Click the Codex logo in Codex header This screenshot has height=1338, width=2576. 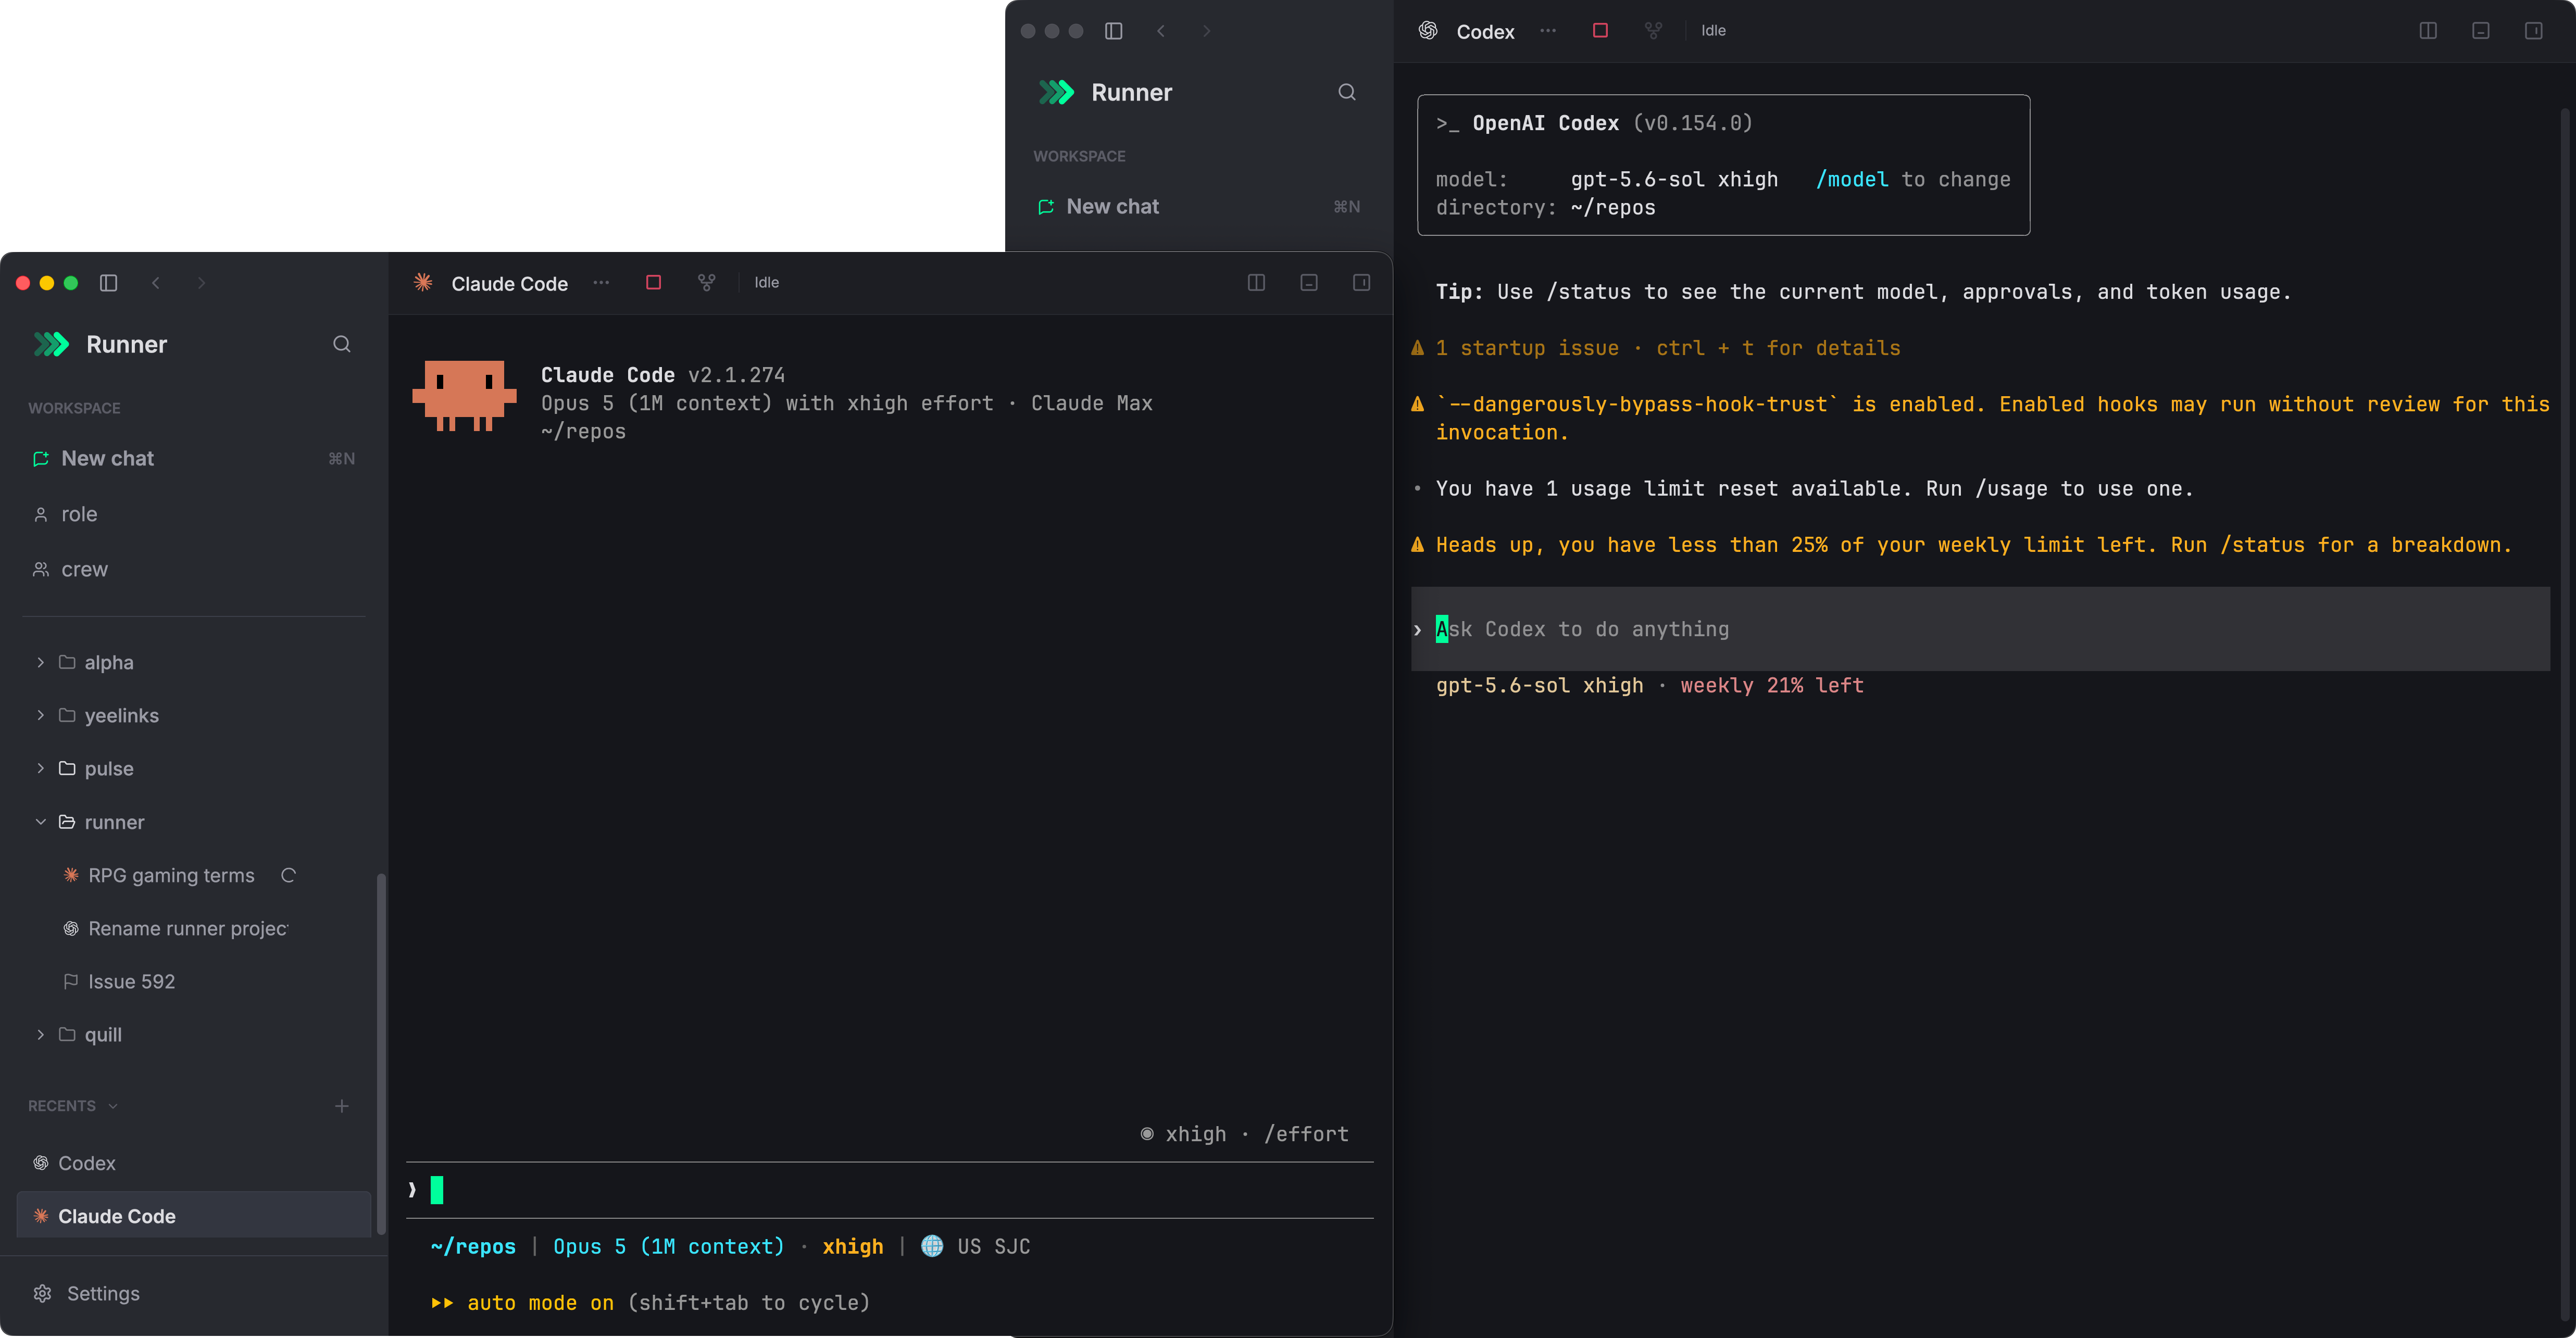coord(1428,31)
